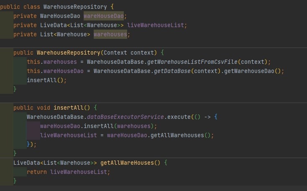Click the getAllWarehouses() call in the lambda
This screenshot has width=307, height=191.
(x=181, y=136)
